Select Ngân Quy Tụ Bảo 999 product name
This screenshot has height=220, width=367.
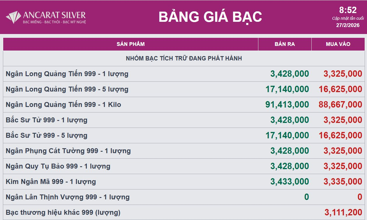pyautogui.click(x=58, y=166)
